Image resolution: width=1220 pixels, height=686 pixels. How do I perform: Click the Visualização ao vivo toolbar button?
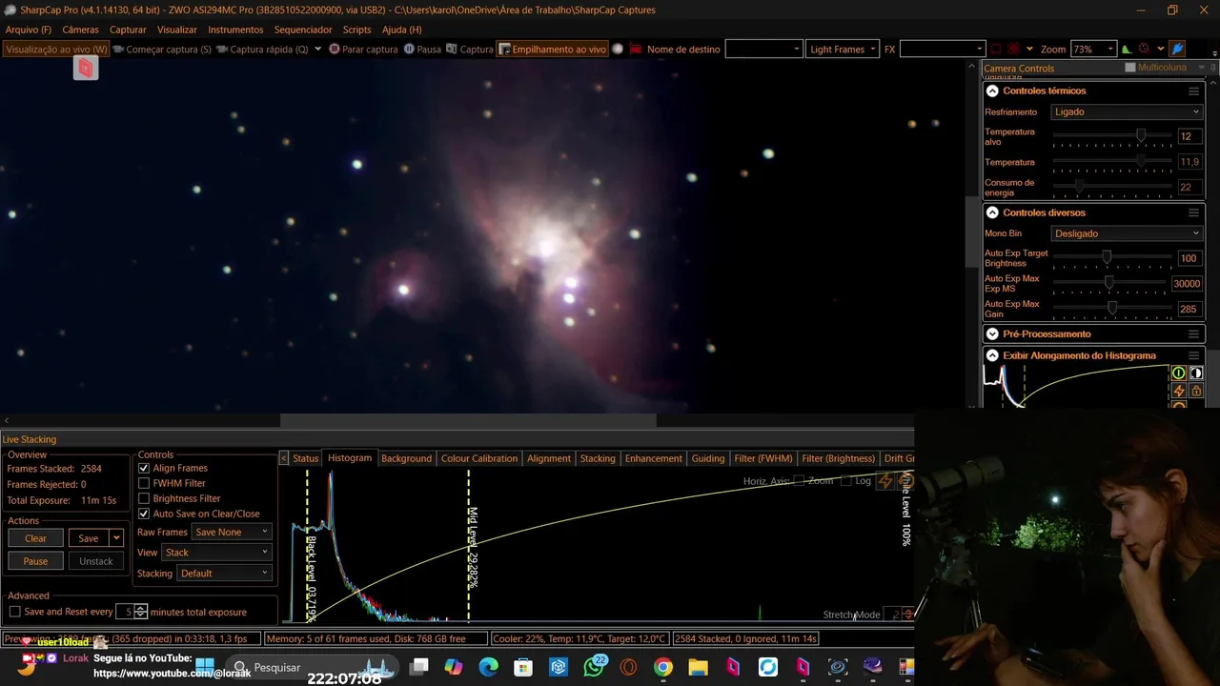point(56,50)
